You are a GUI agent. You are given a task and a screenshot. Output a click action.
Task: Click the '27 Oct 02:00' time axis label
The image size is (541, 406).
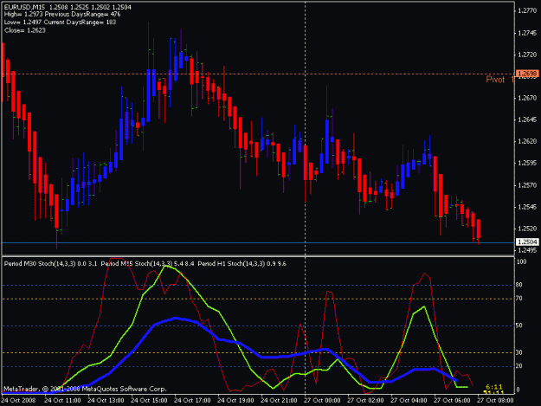[365, 401]
